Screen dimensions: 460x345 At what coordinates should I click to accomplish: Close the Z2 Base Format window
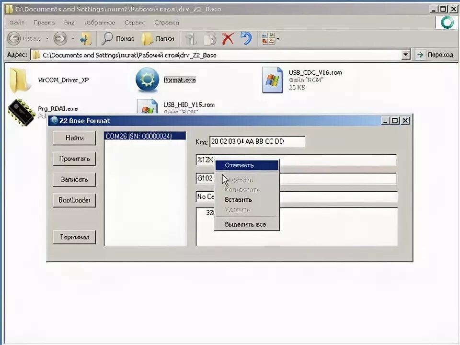[x=405, y=121]
